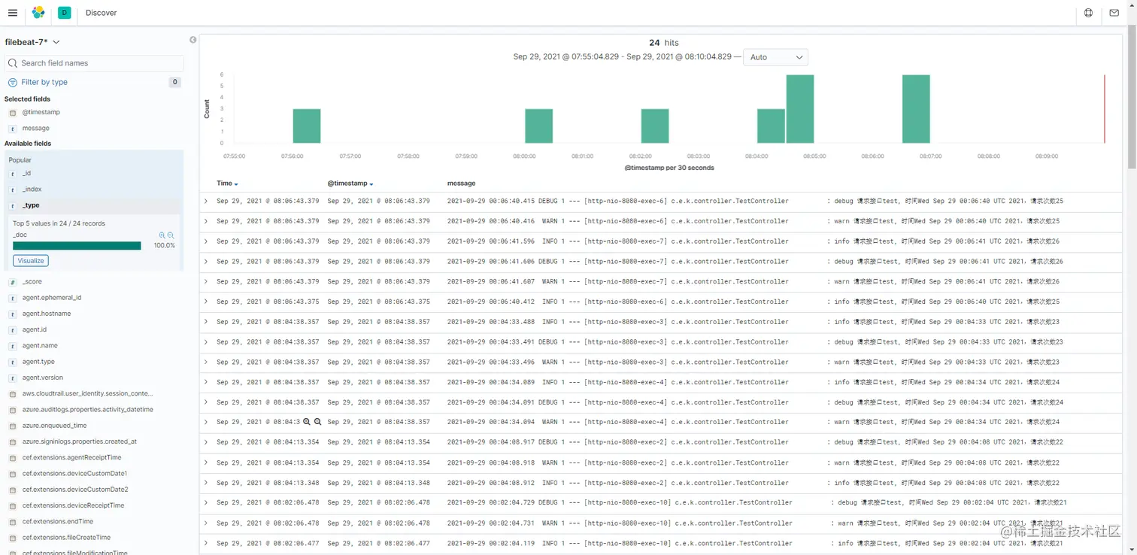This screenshot has height=555, width=1137.
Task: Click histogram bar at 08:00:00
Action: (538, 126)
